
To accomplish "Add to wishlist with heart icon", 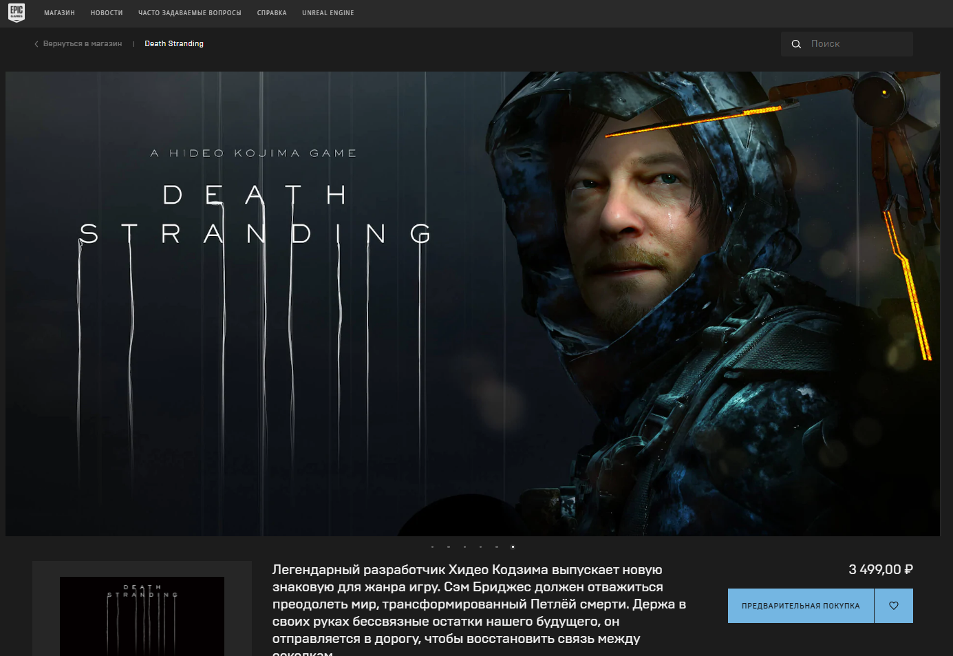I will [x=894, y=606].
